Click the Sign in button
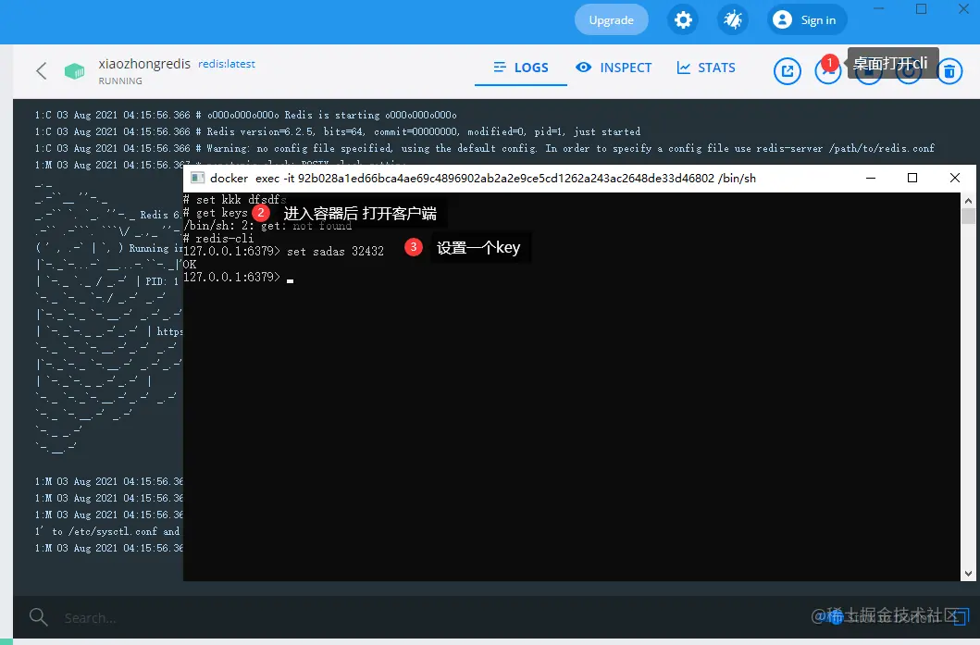The width and height of the screenshot is (980, 645). click(x=807, y=20)
